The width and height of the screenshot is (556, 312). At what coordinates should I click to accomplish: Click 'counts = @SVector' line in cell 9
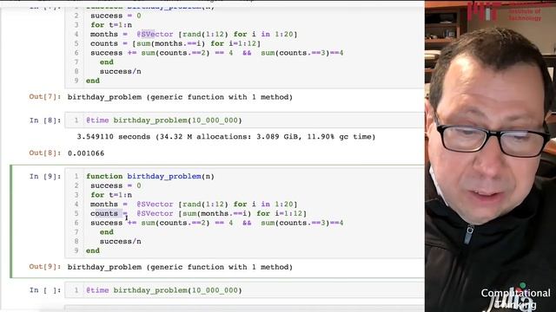point(198,213)
